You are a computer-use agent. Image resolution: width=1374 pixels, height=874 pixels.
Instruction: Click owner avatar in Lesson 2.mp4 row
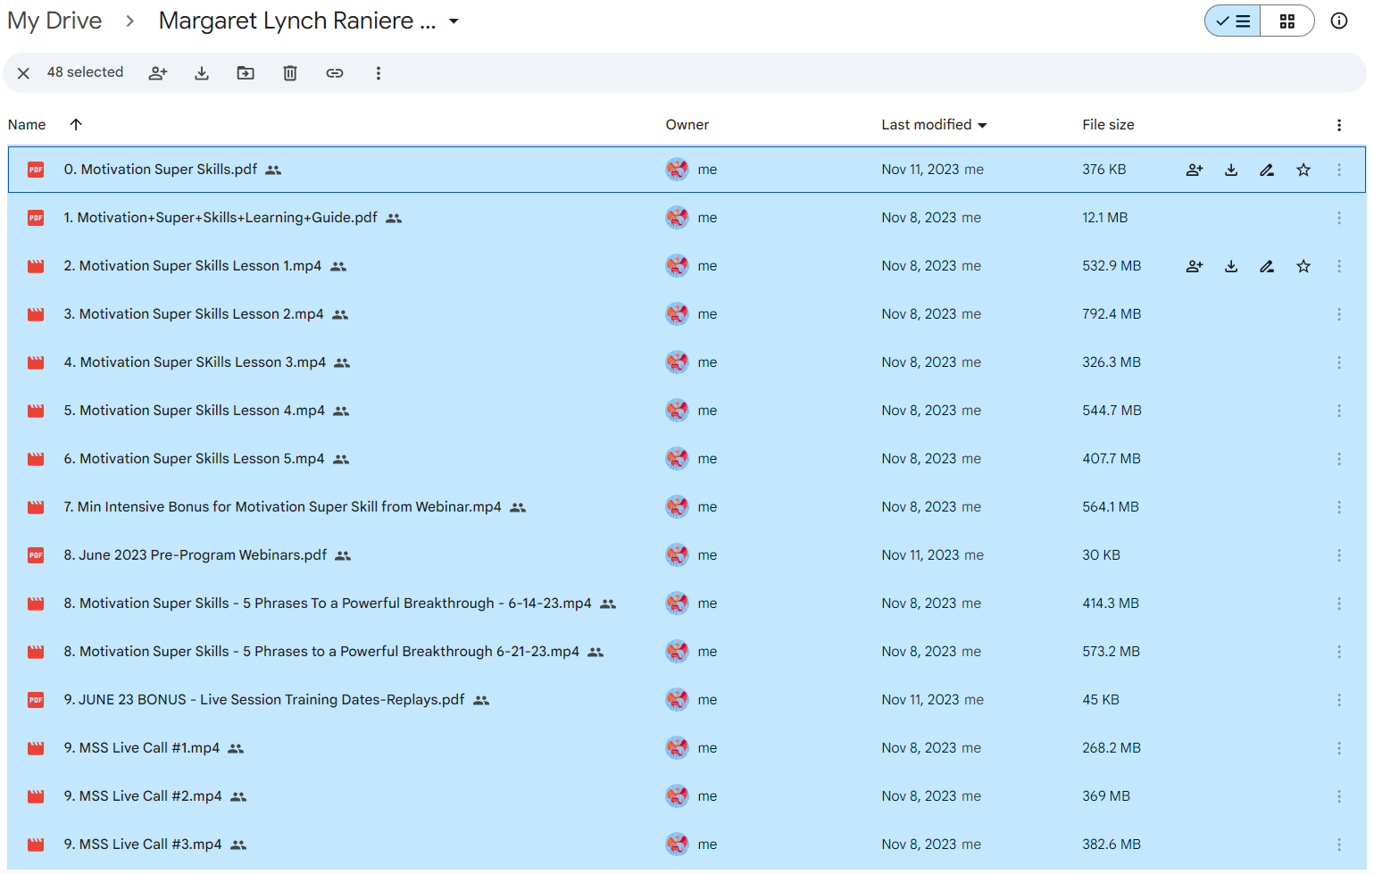tap(678, 314)
